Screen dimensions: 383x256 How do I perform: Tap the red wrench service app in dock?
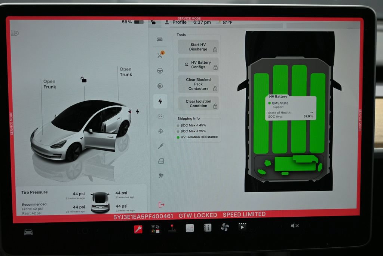(x=138, y=229)
